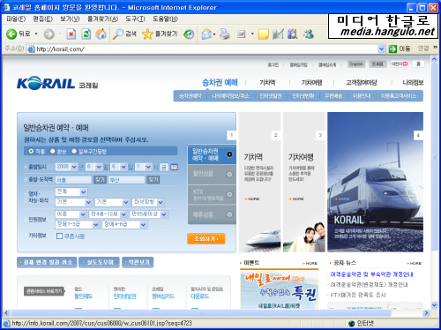Click the arrival station 부산 field

[127, 180]
